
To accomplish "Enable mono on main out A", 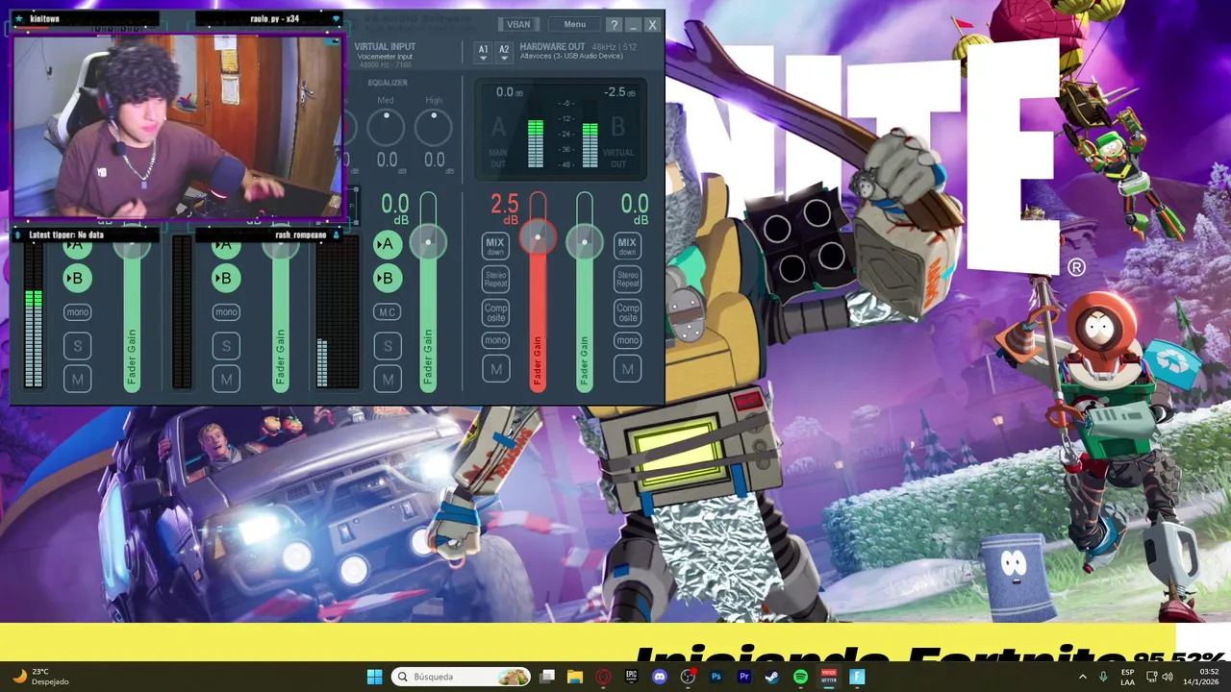I will point(495,340).
